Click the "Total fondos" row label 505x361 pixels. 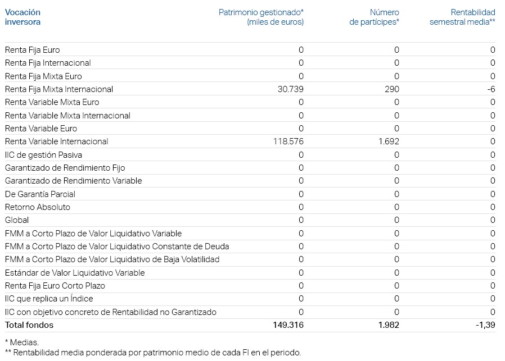point(29,325)
